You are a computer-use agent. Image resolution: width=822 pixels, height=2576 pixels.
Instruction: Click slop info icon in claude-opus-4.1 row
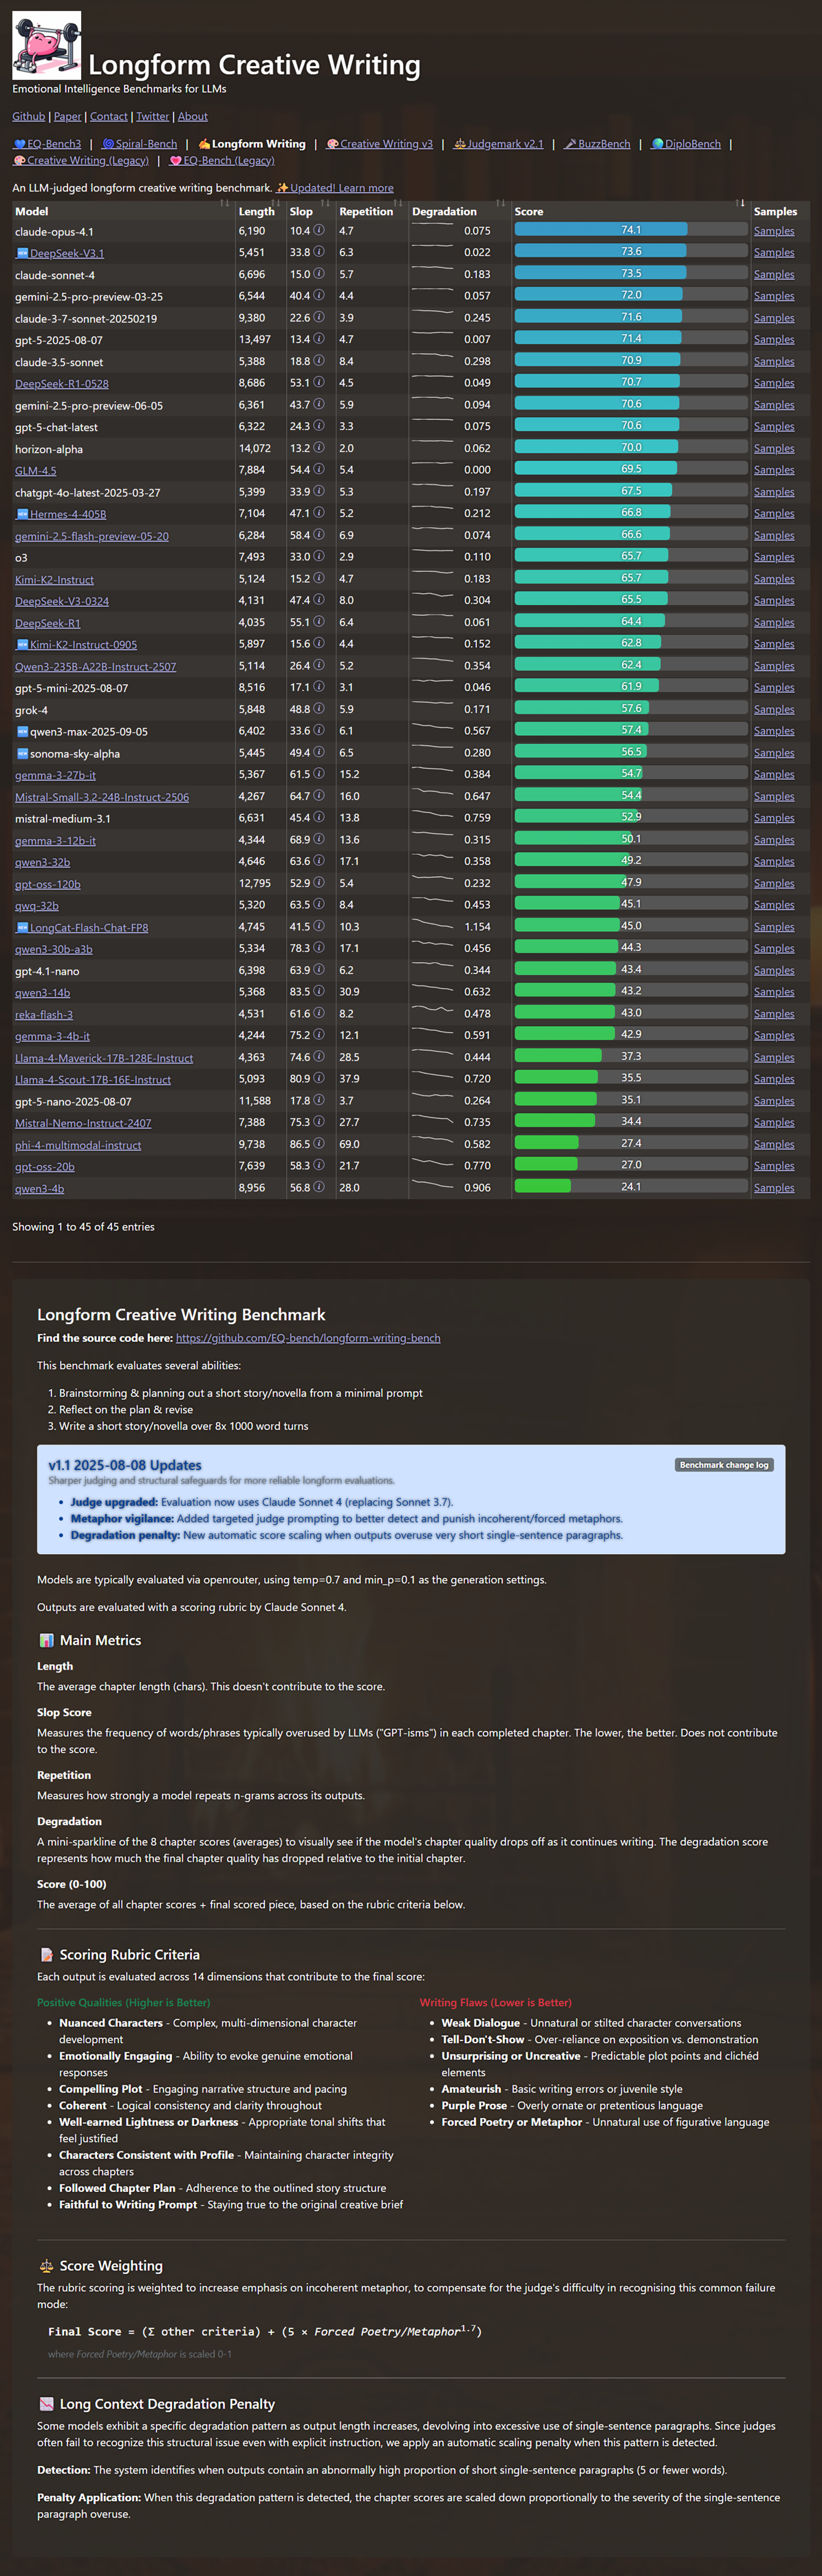(319, 230)
